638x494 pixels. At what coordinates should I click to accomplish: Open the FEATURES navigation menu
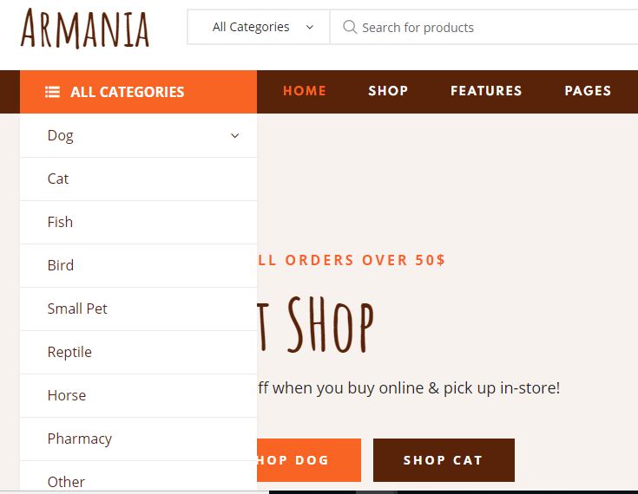coord(486,91)
